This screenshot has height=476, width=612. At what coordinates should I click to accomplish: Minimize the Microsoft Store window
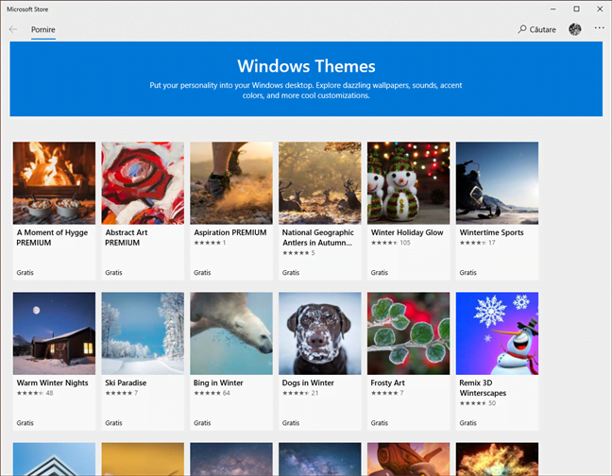pos(553,9)
